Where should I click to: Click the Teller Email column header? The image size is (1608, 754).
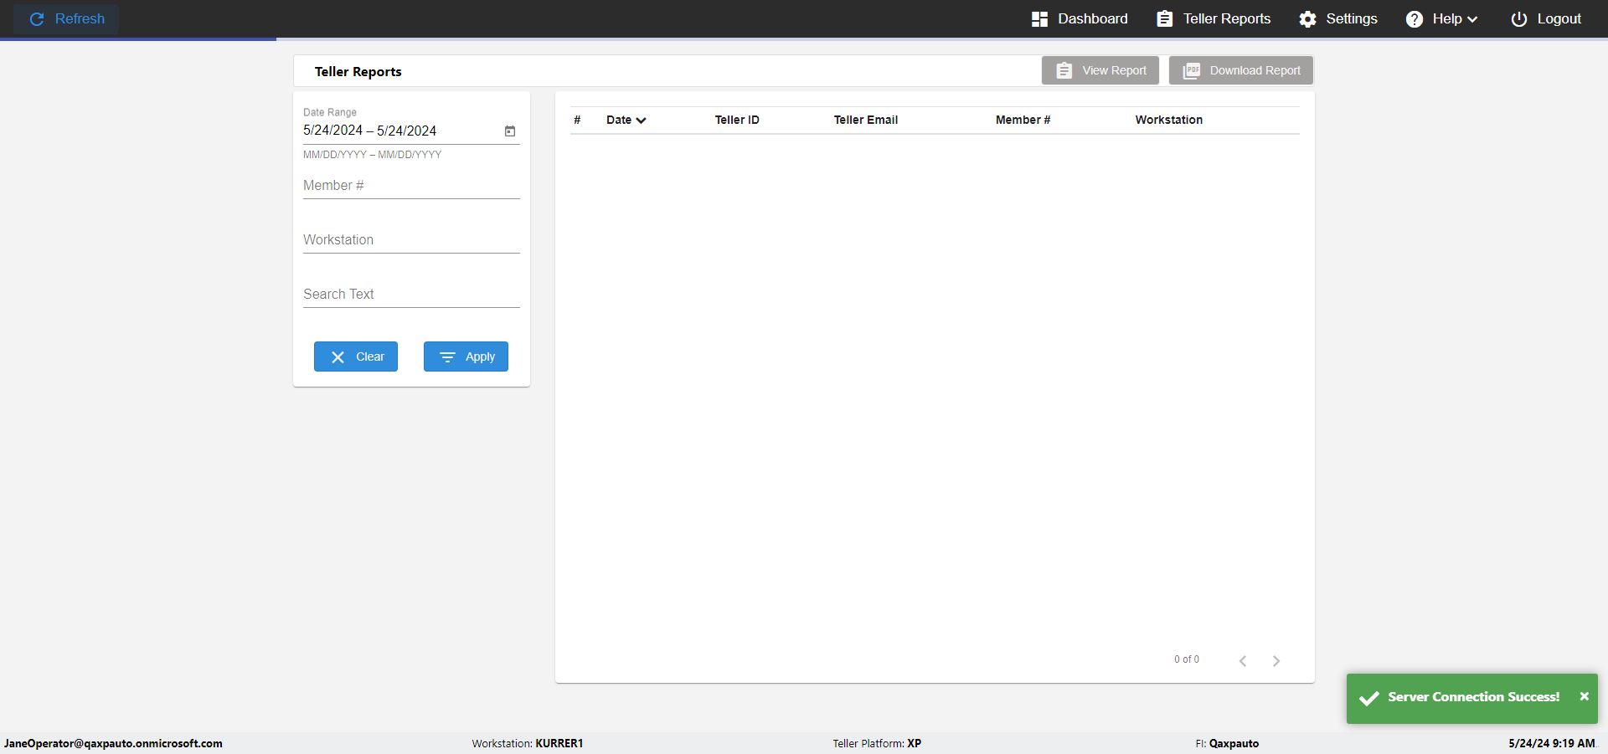[866, 120]
